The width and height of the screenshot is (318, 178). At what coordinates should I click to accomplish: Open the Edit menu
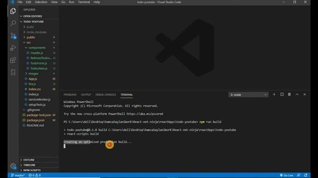pos(28,2)
